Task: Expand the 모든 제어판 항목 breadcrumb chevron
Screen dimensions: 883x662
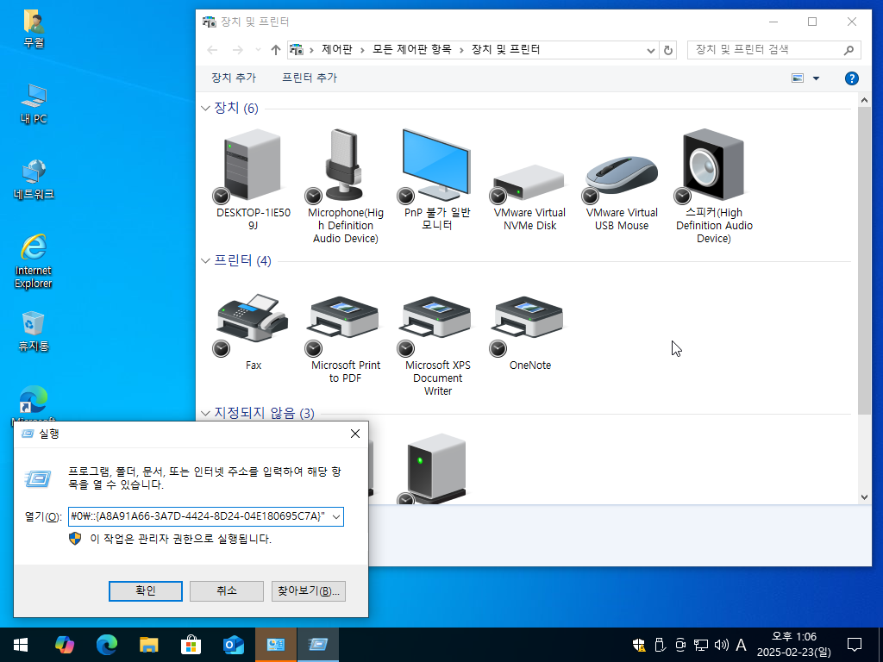Action: tap(461, 50)
